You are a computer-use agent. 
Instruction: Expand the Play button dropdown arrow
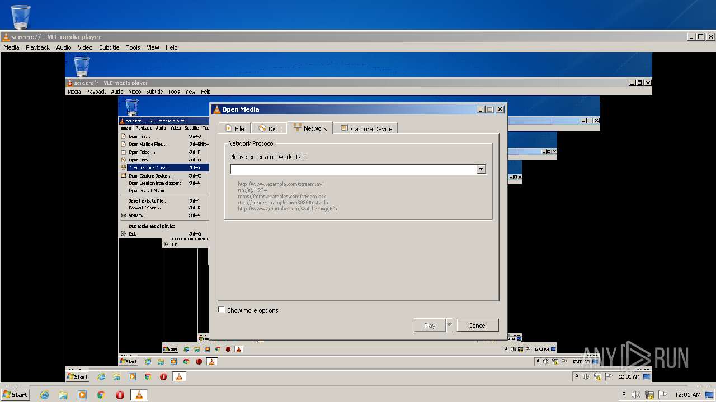(x=449, y=325)
